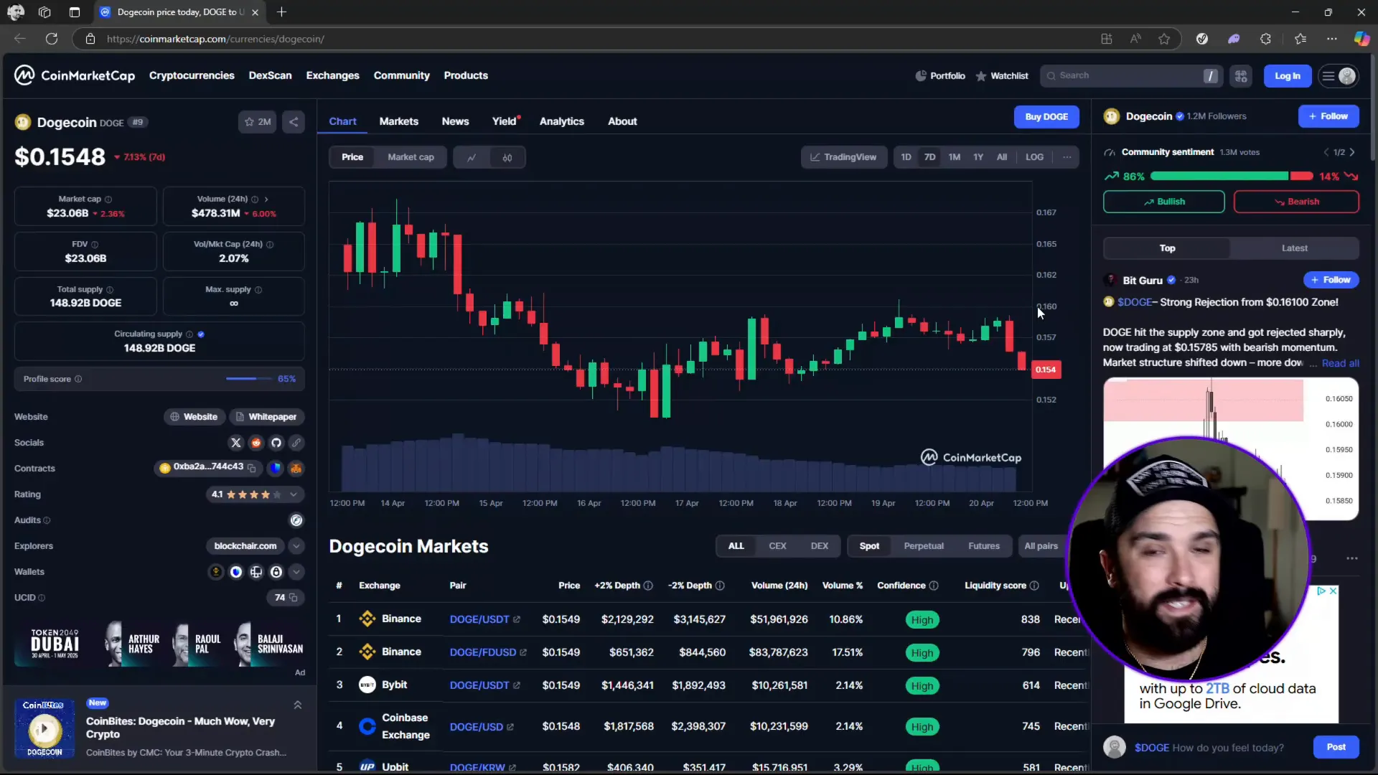Toggle LOG scale on chart
This screenshot has width=1378, height=775.
click(x=1034, y=157)
